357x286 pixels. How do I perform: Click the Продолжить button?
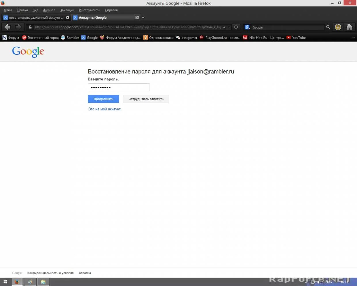[x=103, y=99]
